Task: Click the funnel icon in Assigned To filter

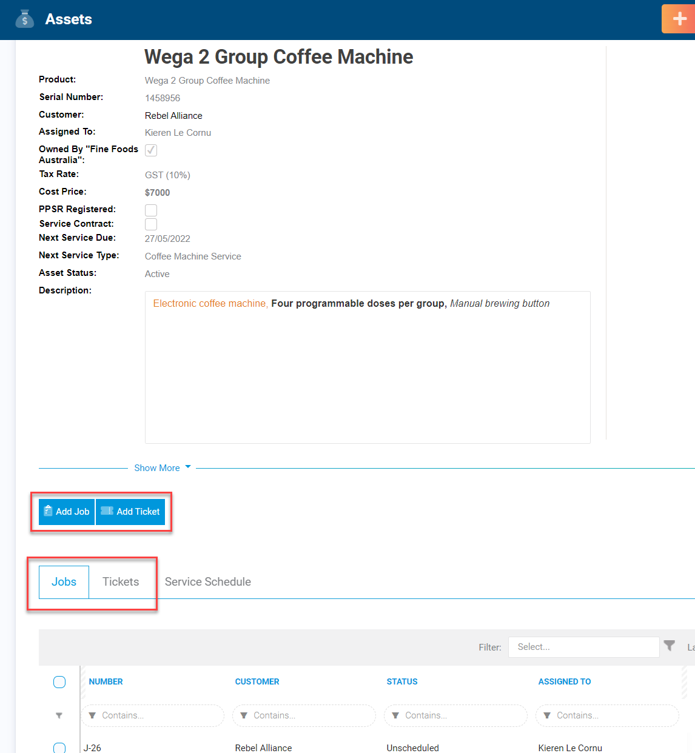Action: (x=547, y=715)
